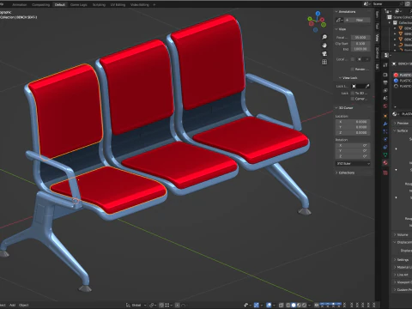Toggle viewport overlays button
Image resolution: width=412 pixels, height=309 pixels.
point(269,305)
